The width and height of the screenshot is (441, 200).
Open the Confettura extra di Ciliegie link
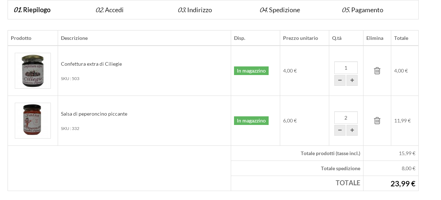[91, 64]
